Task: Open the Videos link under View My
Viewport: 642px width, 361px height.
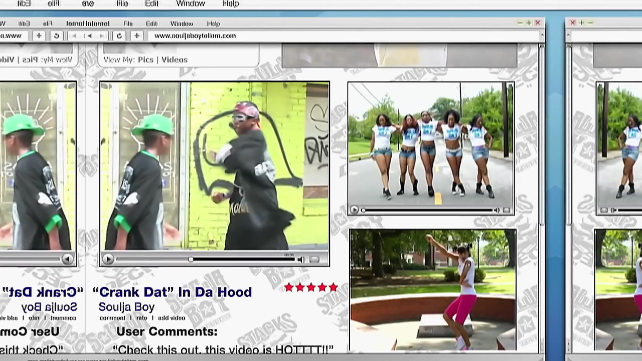Action: [174, 60]
